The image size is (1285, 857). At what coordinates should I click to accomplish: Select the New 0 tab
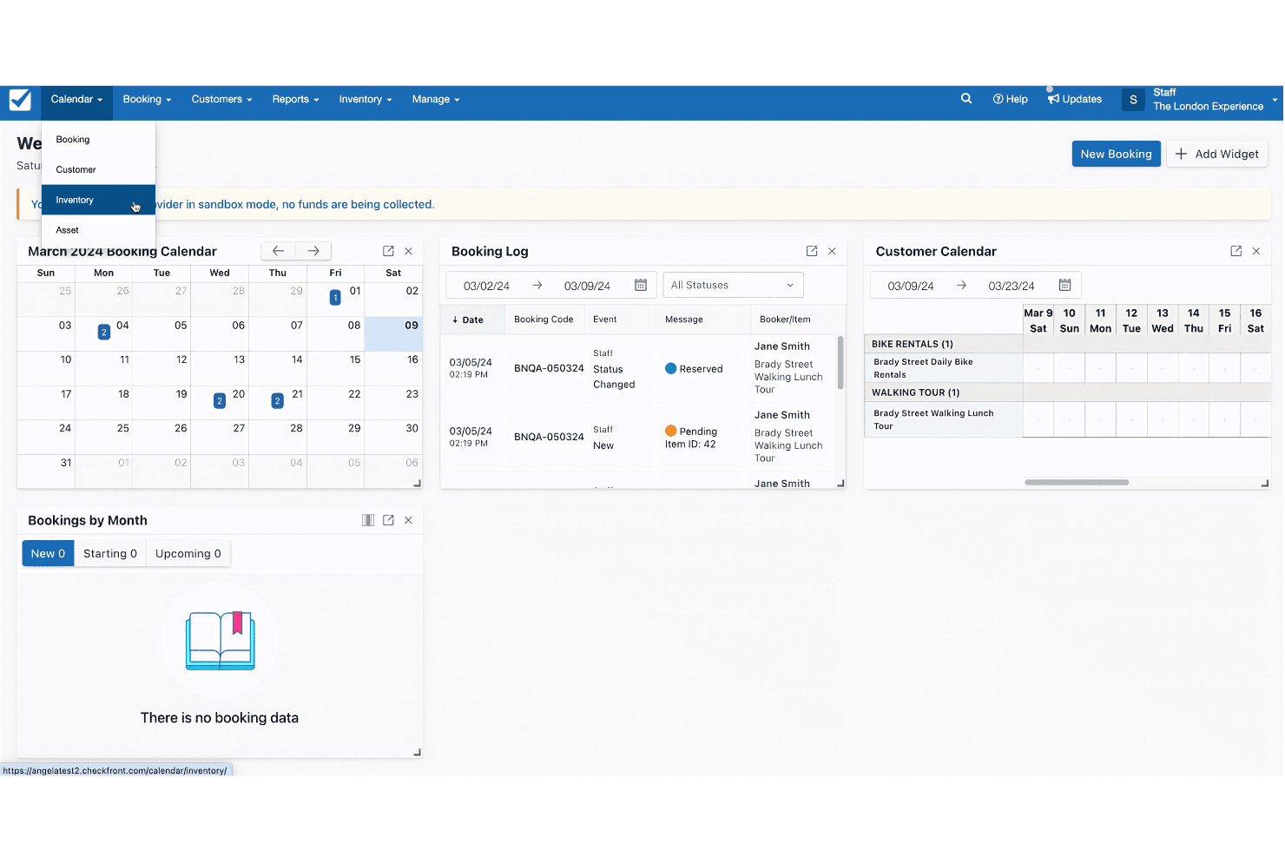[x=48, y=554]
